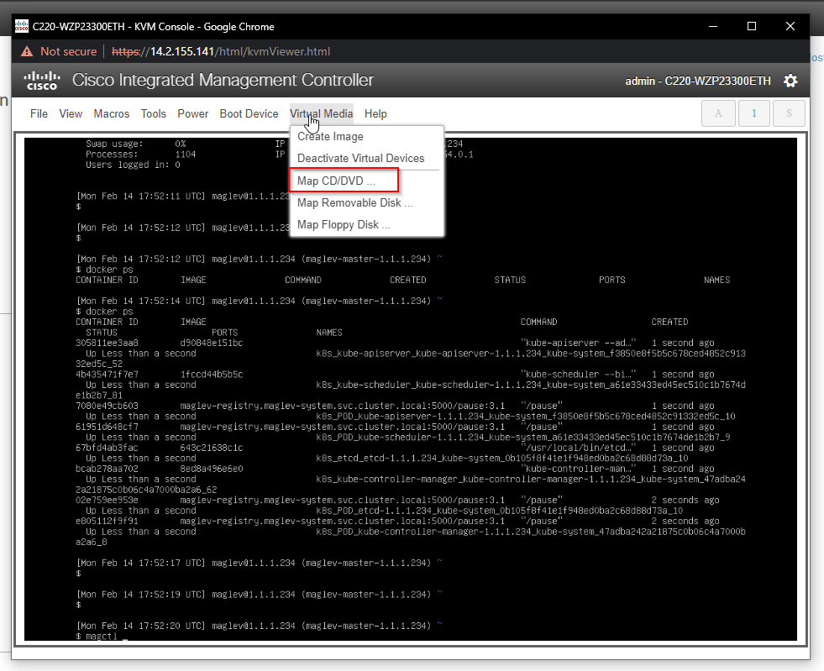Image resolution: width=824 pixels, height=671 pixels.
Task: Maximize the KVM Console window
Action: click(752, 26)
